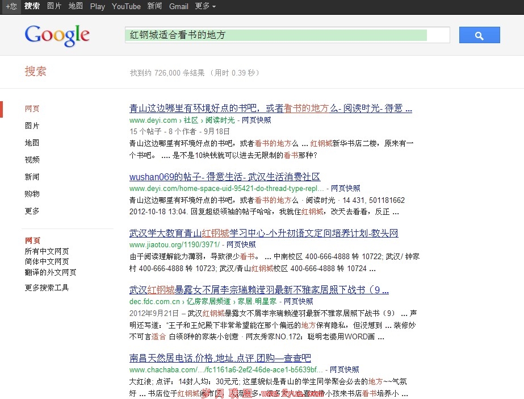The image size is (524, 399).
Task: Open 网页快照 for chachaba.com result
Action: tap(345, 369)
